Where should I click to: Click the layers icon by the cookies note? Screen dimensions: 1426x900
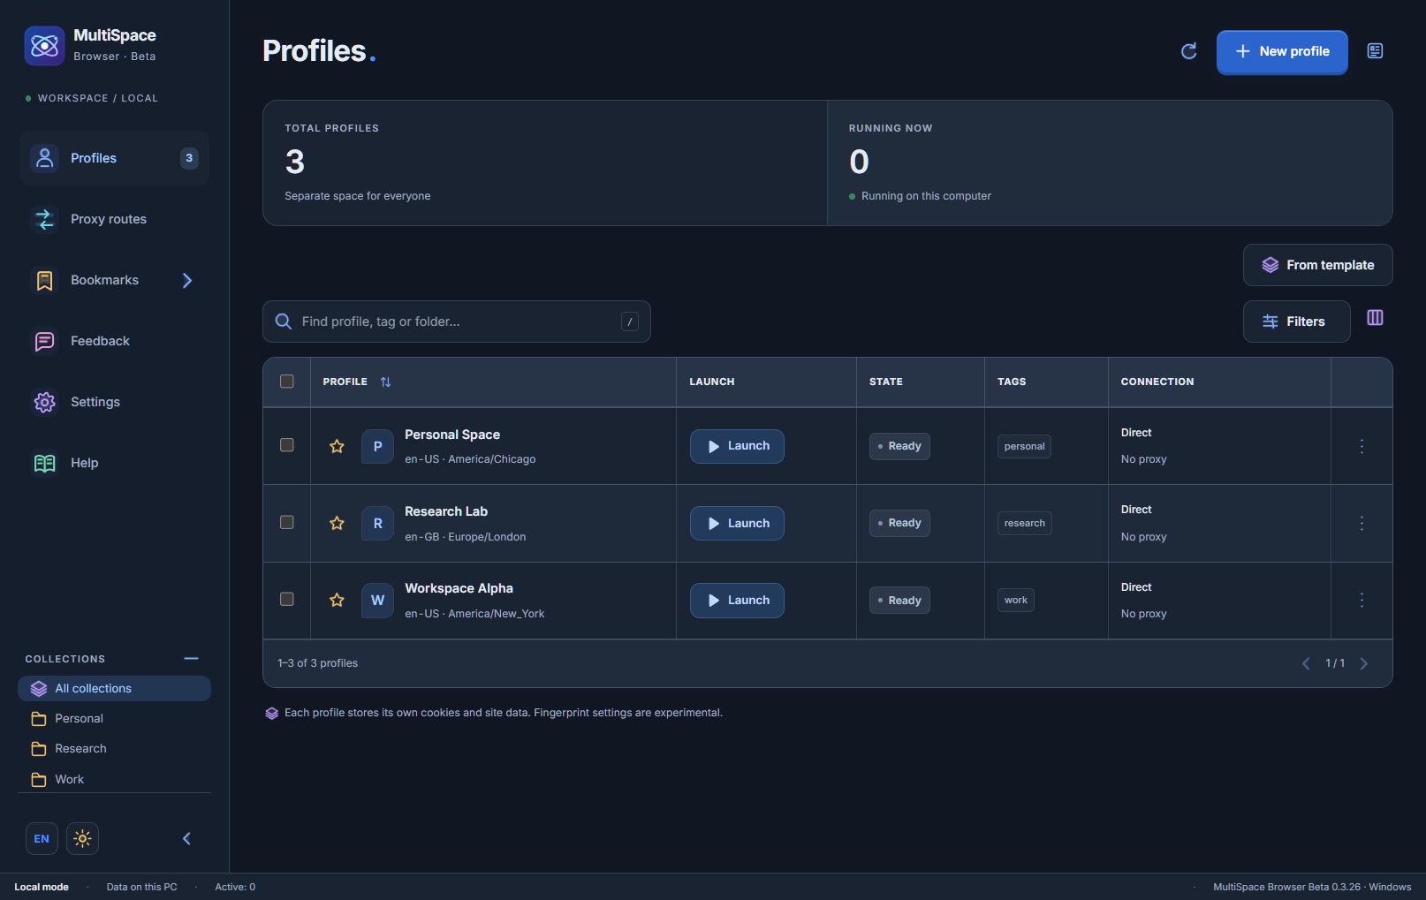pos(272,713)
